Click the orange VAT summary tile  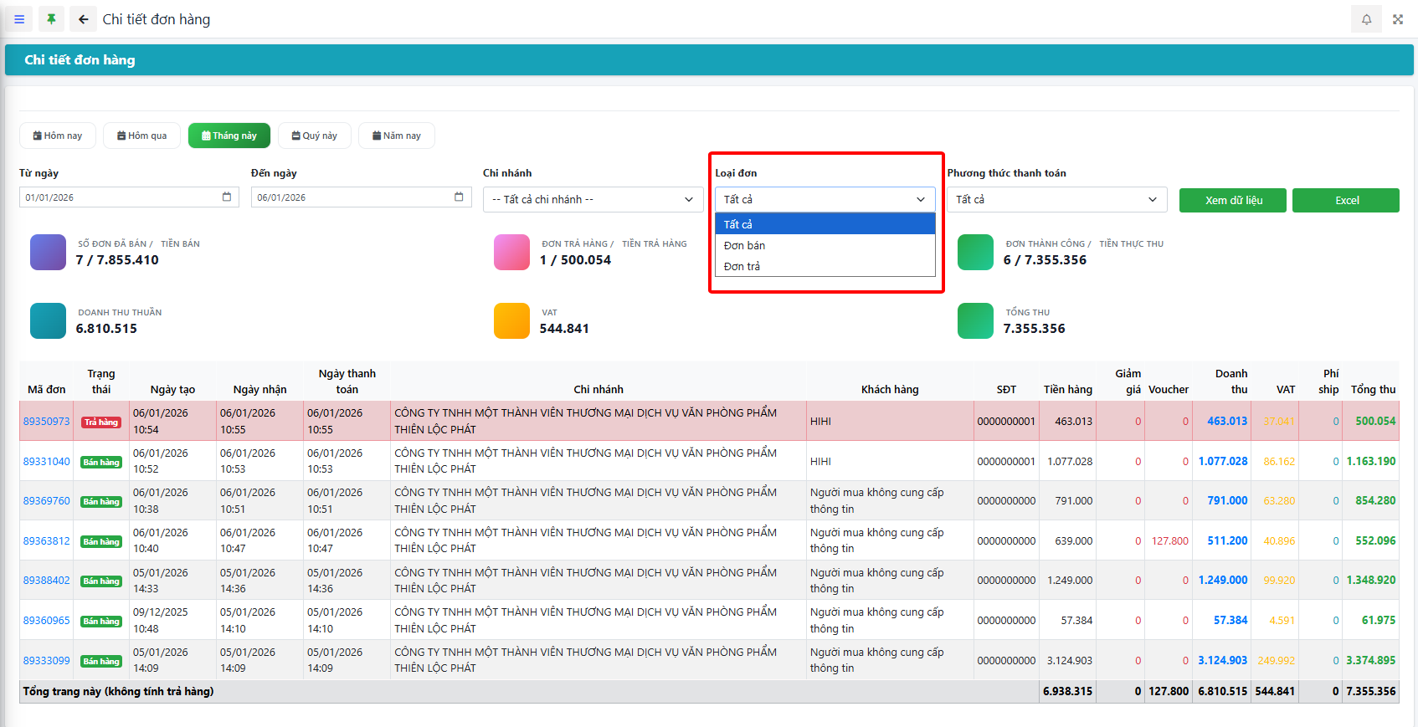[x=511, y=321]
